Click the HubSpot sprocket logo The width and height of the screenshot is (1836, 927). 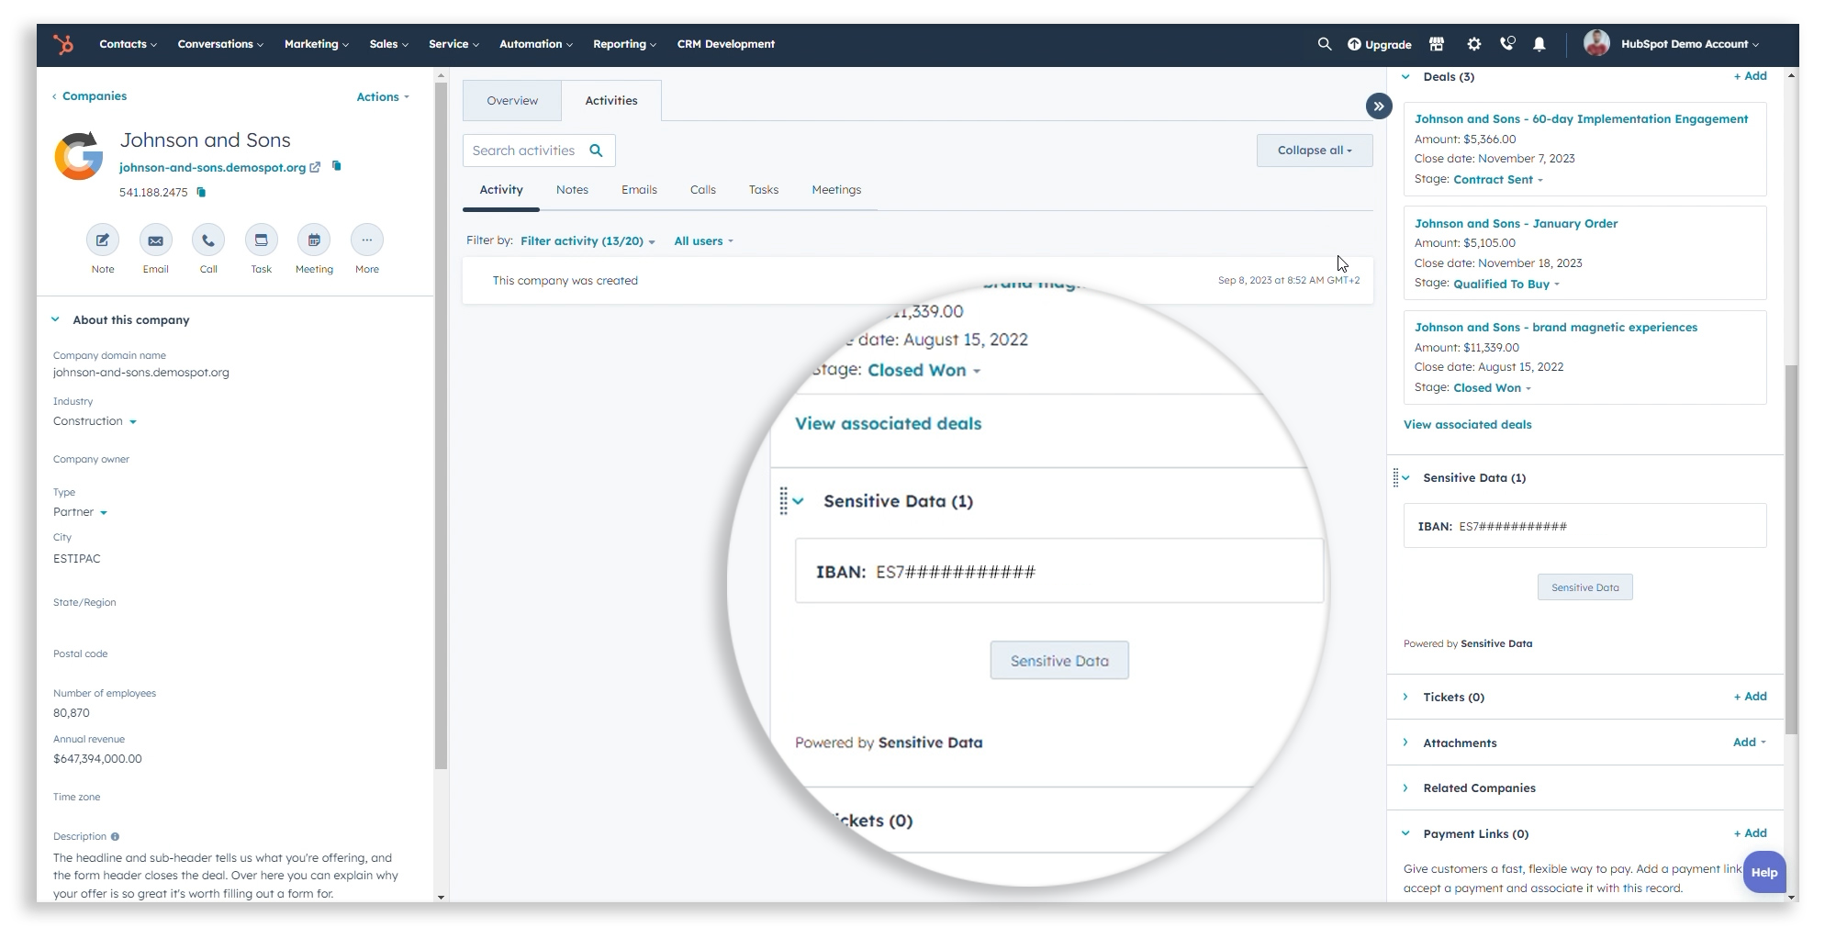click(62, 44)
